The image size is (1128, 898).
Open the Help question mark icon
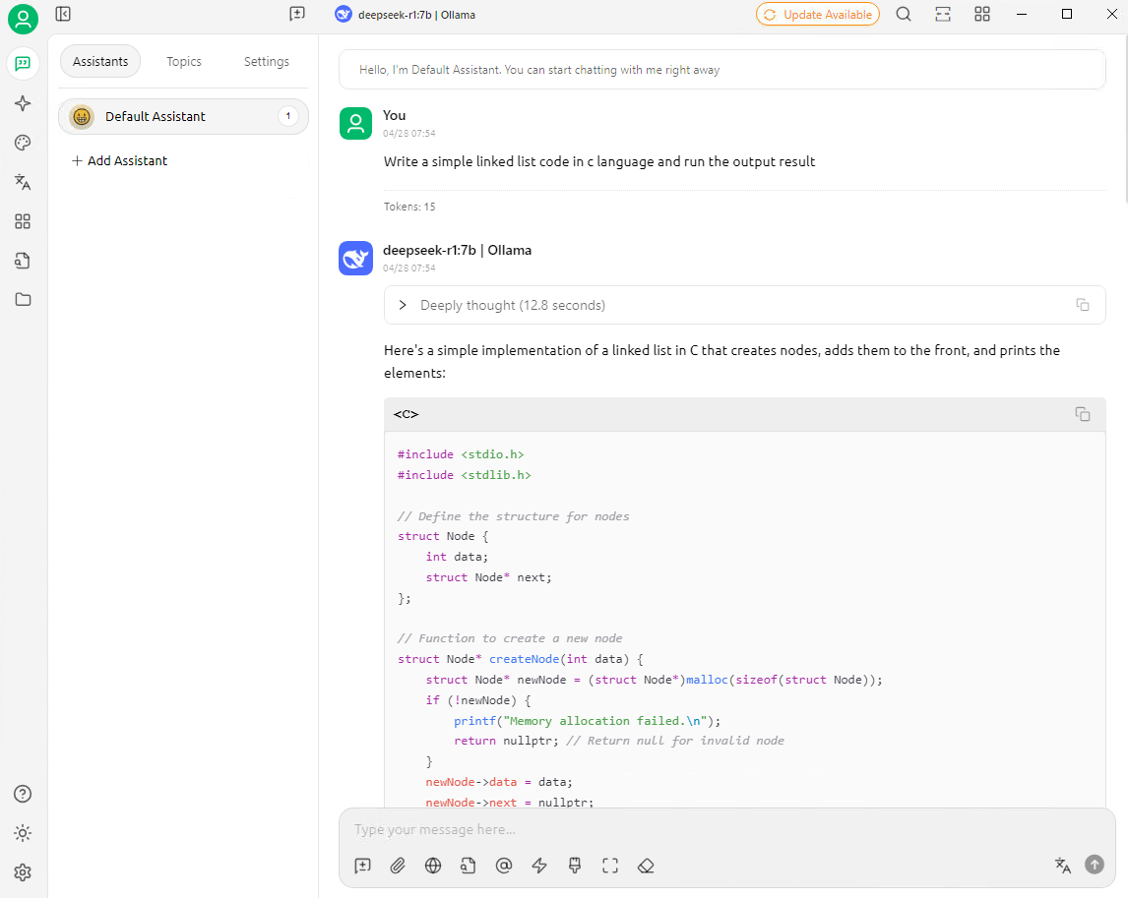[x=23, y=794]
